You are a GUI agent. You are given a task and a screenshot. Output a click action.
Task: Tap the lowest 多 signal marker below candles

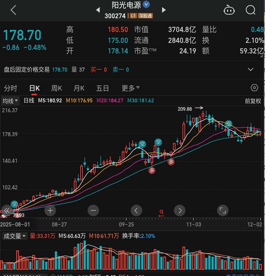point(152,170)
